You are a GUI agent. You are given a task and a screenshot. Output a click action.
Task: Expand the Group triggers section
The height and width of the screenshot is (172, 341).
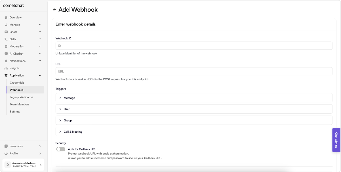click(194, 120)
